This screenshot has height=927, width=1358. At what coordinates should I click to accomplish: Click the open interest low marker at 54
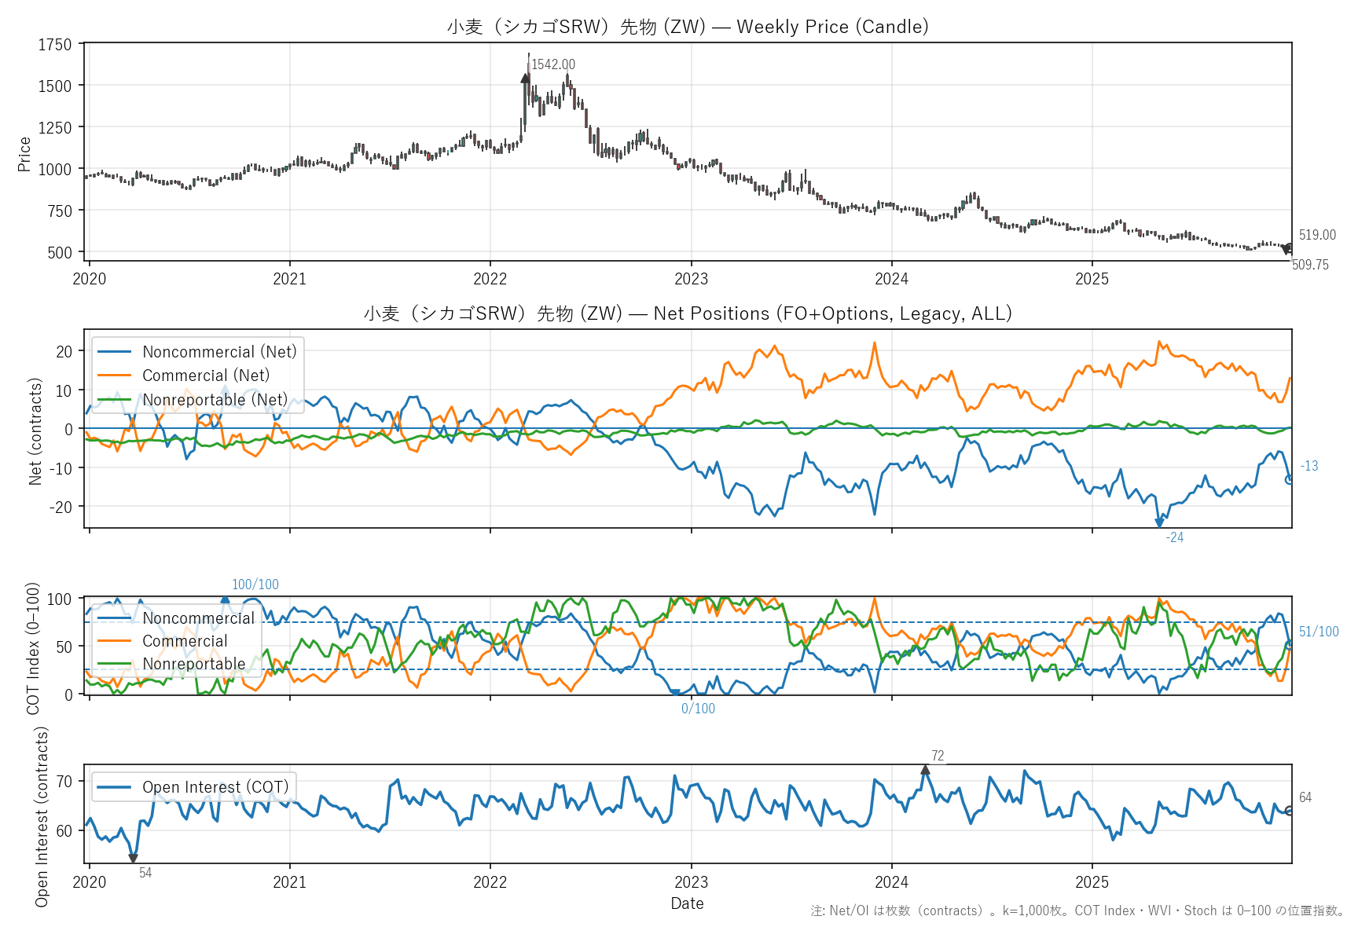134,859
